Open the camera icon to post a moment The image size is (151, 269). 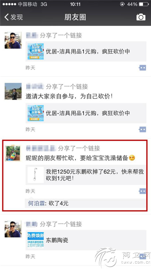(141, 17)
